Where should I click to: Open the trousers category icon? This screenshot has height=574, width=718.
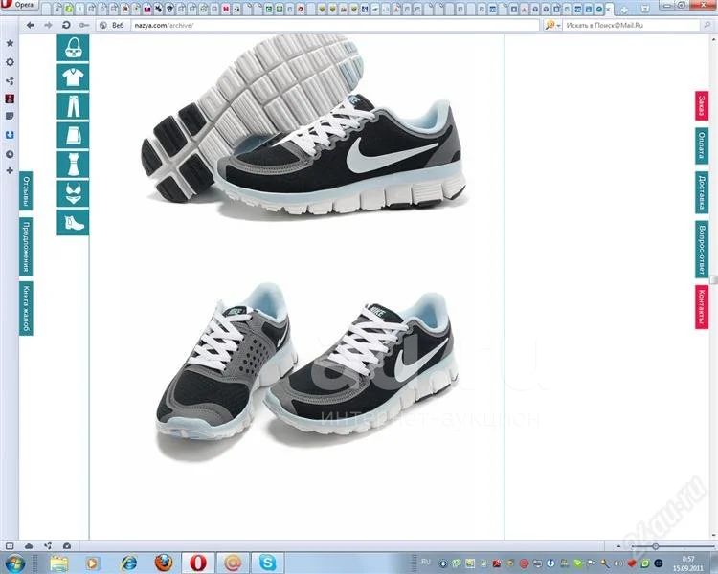(x=73, y=106)
